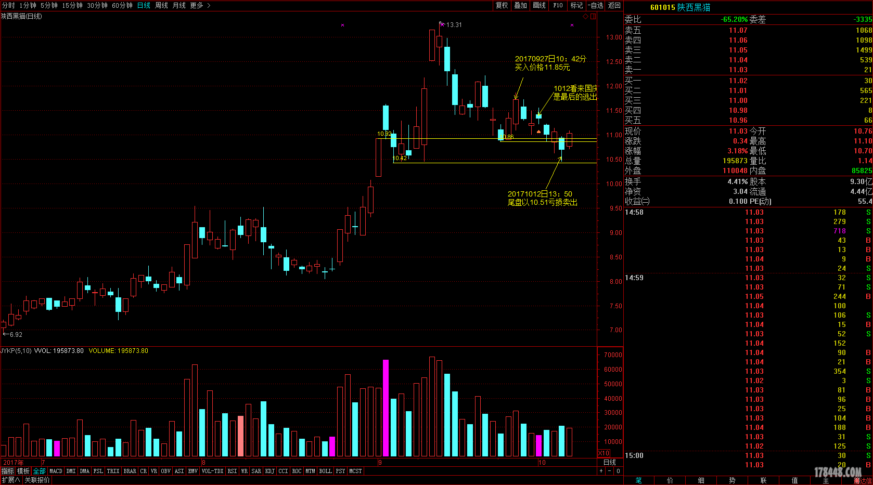
Task: Select the CR indicator
Action: (x=143, y=471)
